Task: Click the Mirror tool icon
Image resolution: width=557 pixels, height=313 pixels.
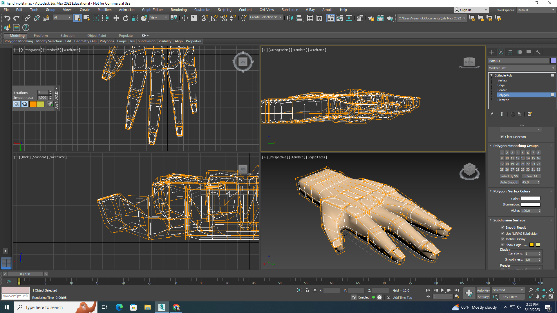Action: 289,18
